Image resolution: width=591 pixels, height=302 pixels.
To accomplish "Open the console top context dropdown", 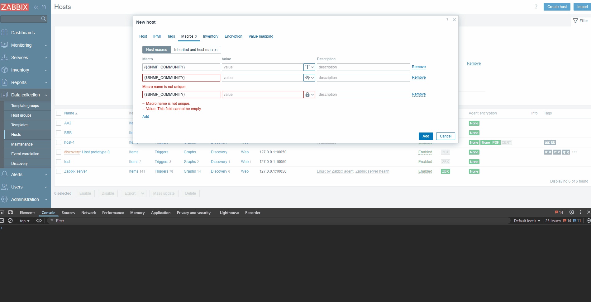I will (25, 221).
